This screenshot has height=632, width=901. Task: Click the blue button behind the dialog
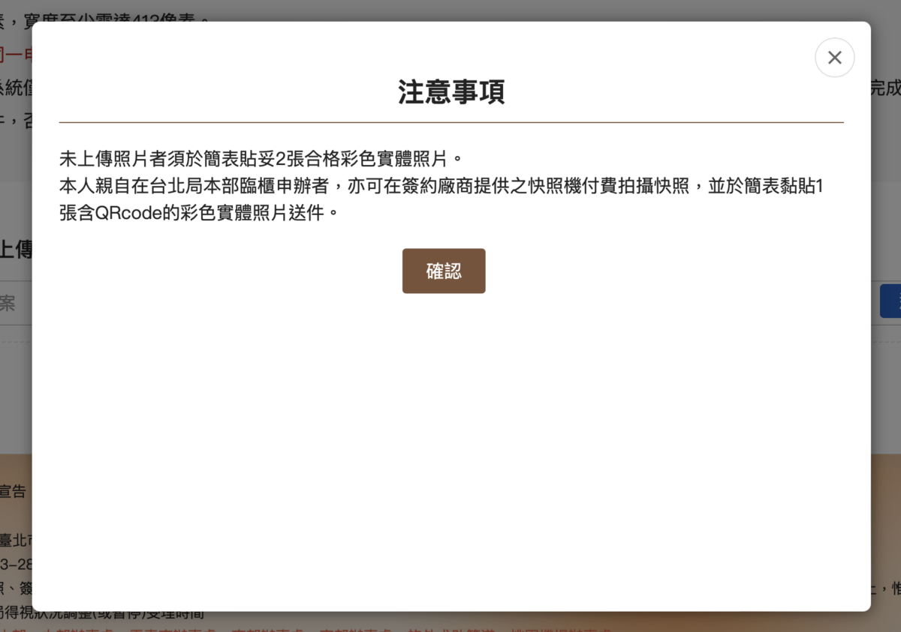point(890,301)
